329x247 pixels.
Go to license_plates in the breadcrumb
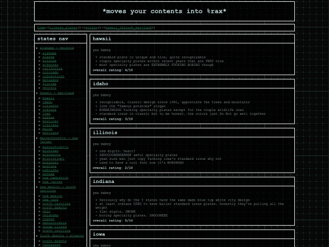click(63, 27)
